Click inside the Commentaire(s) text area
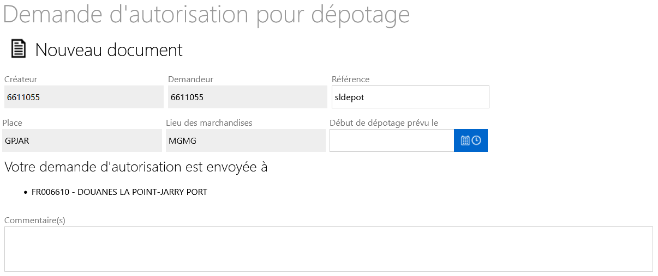658x276 pixels. pyautogui.click(x=328, y=249)
